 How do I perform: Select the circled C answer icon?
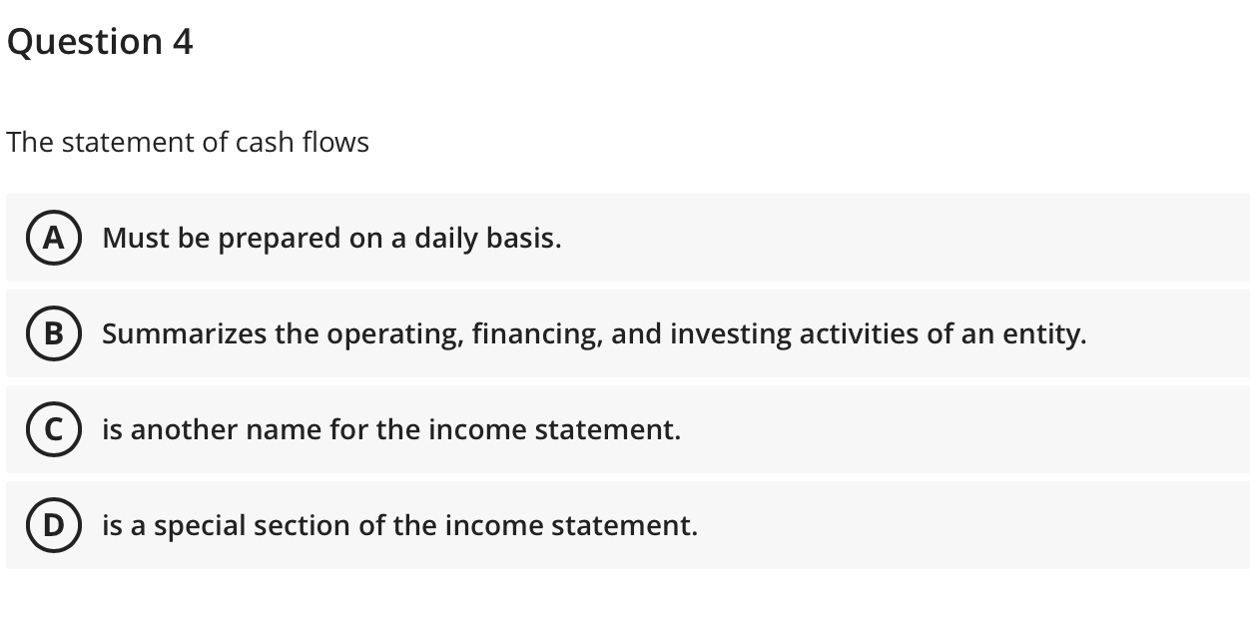51,429
